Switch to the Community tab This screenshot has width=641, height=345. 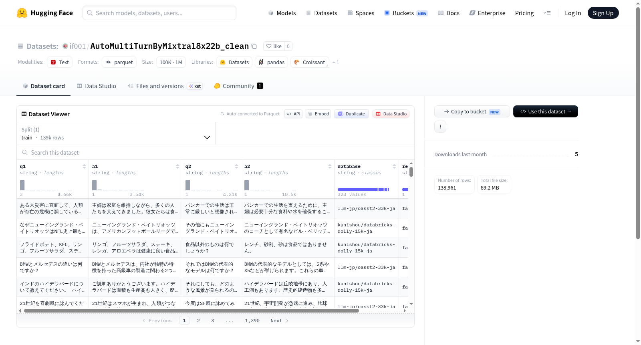click(x=238, y=86)
